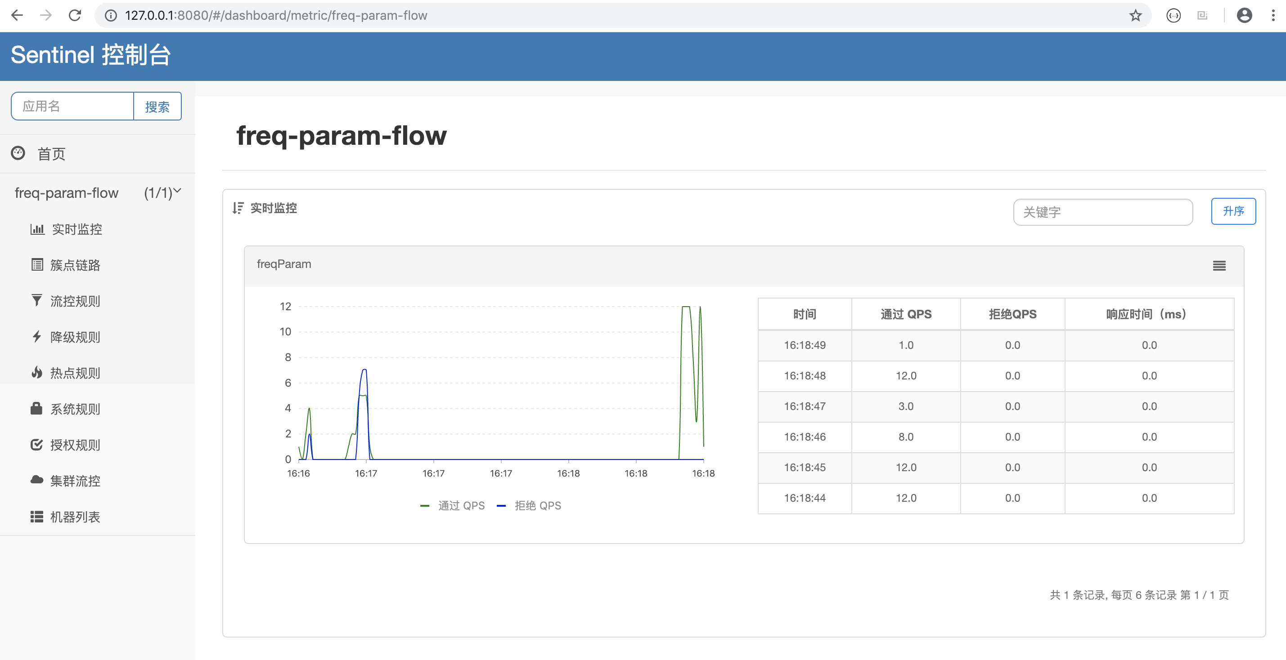Click the sort icon beside 实时监控 heading
This screenshot has height=660, width=1286.
238,208
